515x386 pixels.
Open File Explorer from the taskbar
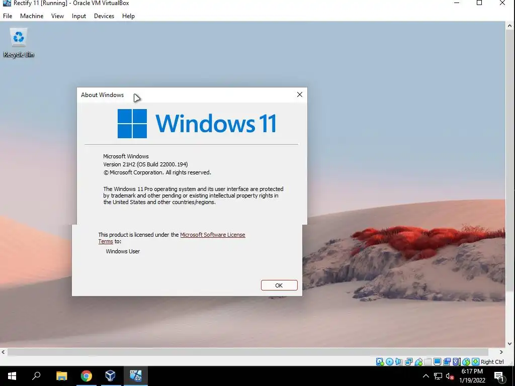[x=61, y=376]
